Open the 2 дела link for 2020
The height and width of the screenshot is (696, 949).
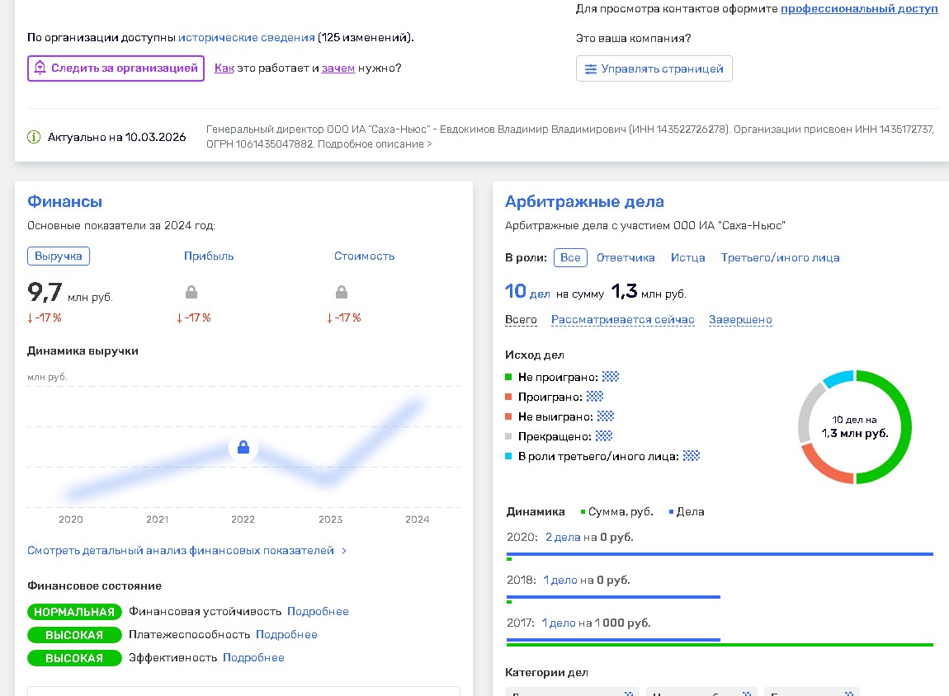[x=563, y=537]
